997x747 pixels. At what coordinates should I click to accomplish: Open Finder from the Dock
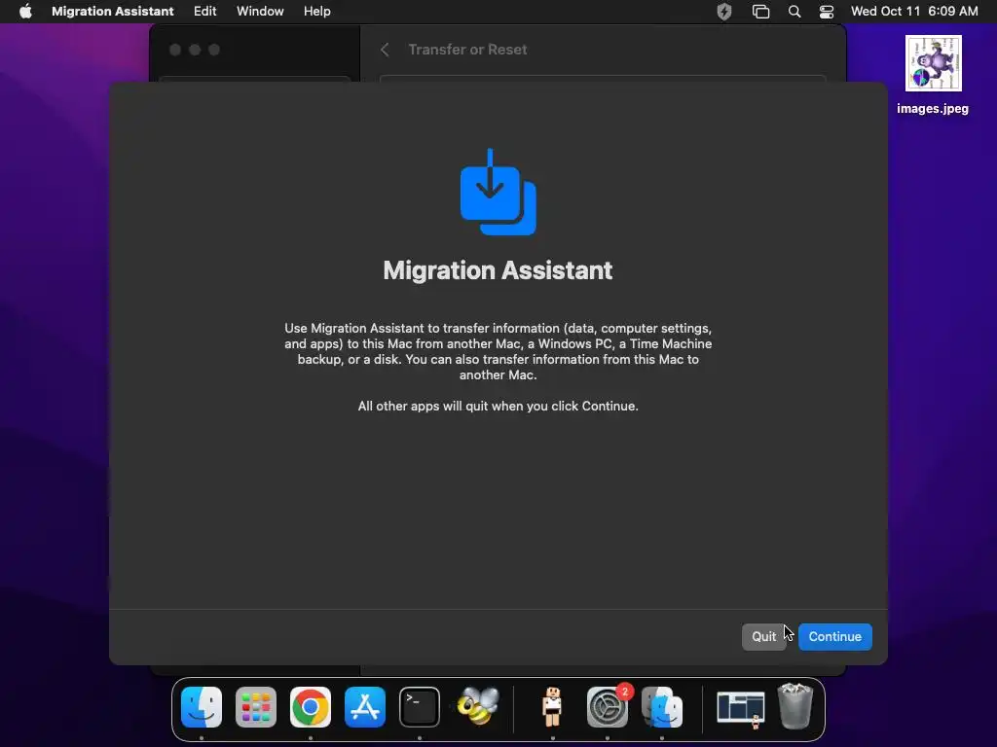[x=202, y=707]
